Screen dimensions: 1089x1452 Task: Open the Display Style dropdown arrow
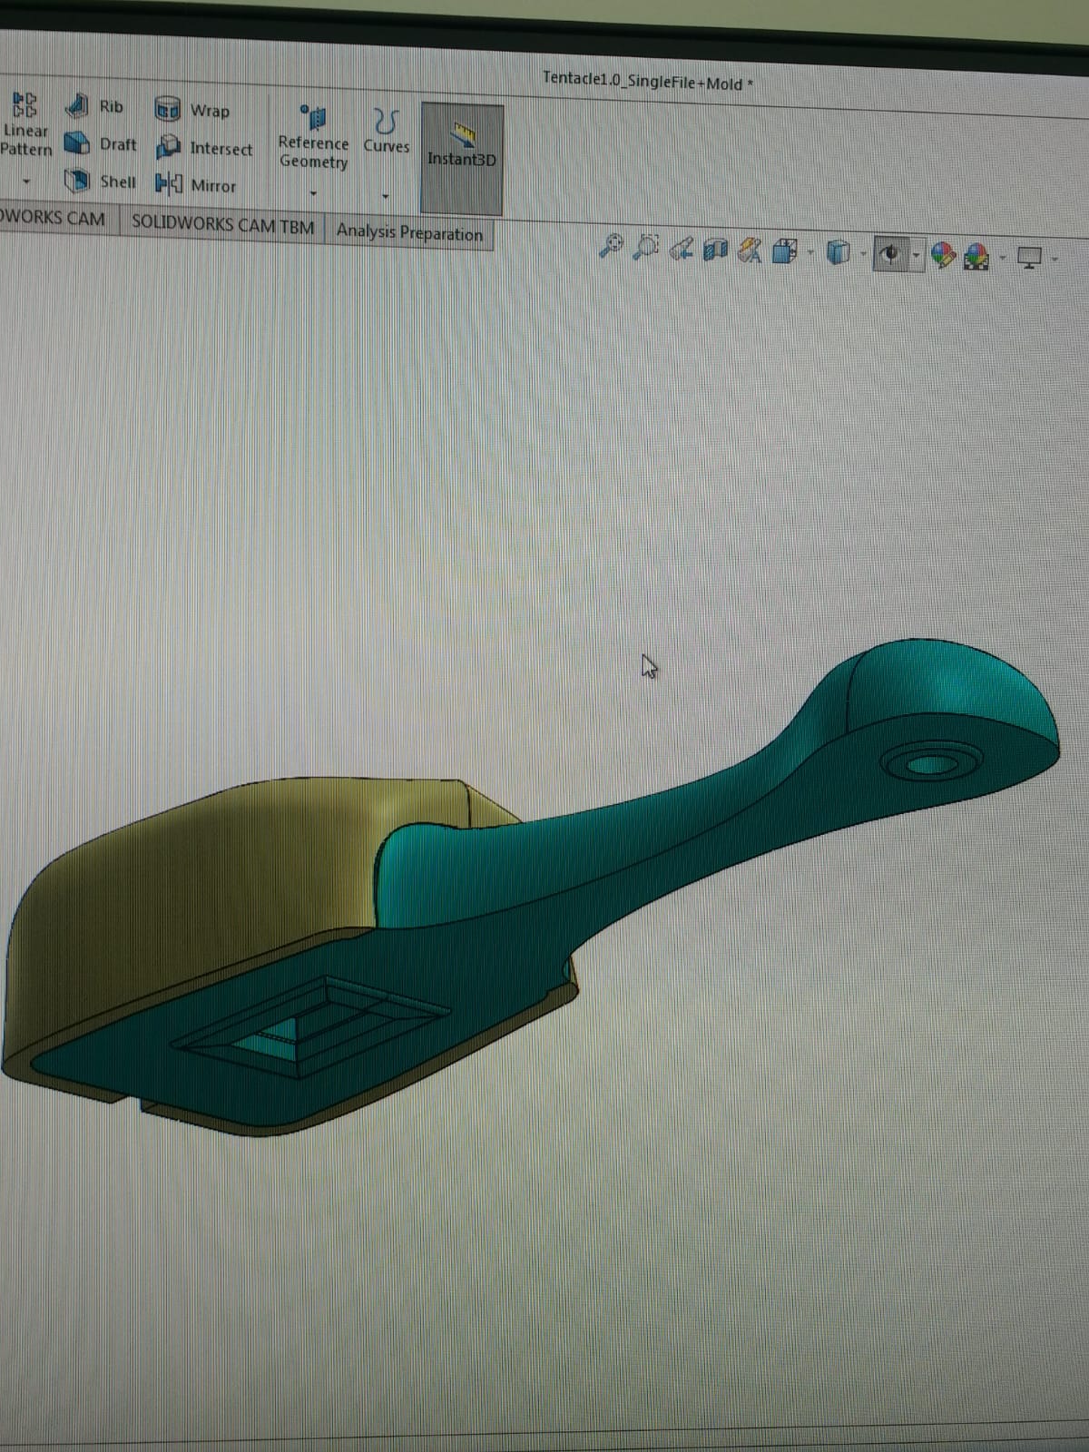[x=861, y=255]
